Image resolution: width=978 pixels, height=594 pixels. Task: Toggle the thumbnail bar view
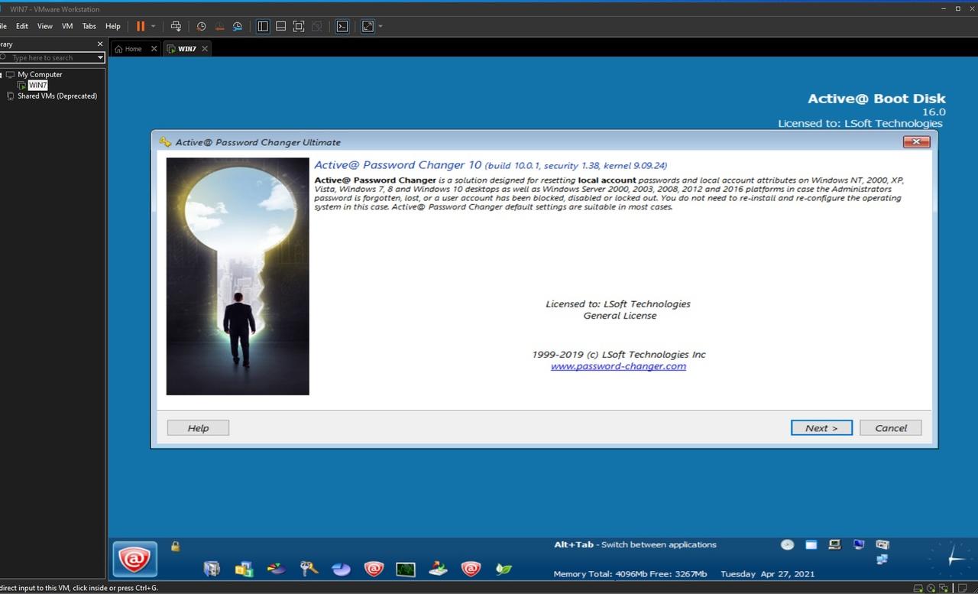point(280,26)
